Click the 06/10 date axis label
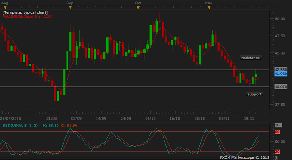 click(150, 118)
